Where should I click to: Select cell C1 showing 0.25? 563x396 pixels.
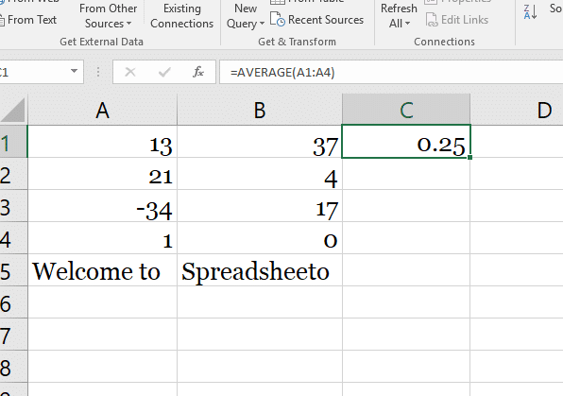pos(406,142)
